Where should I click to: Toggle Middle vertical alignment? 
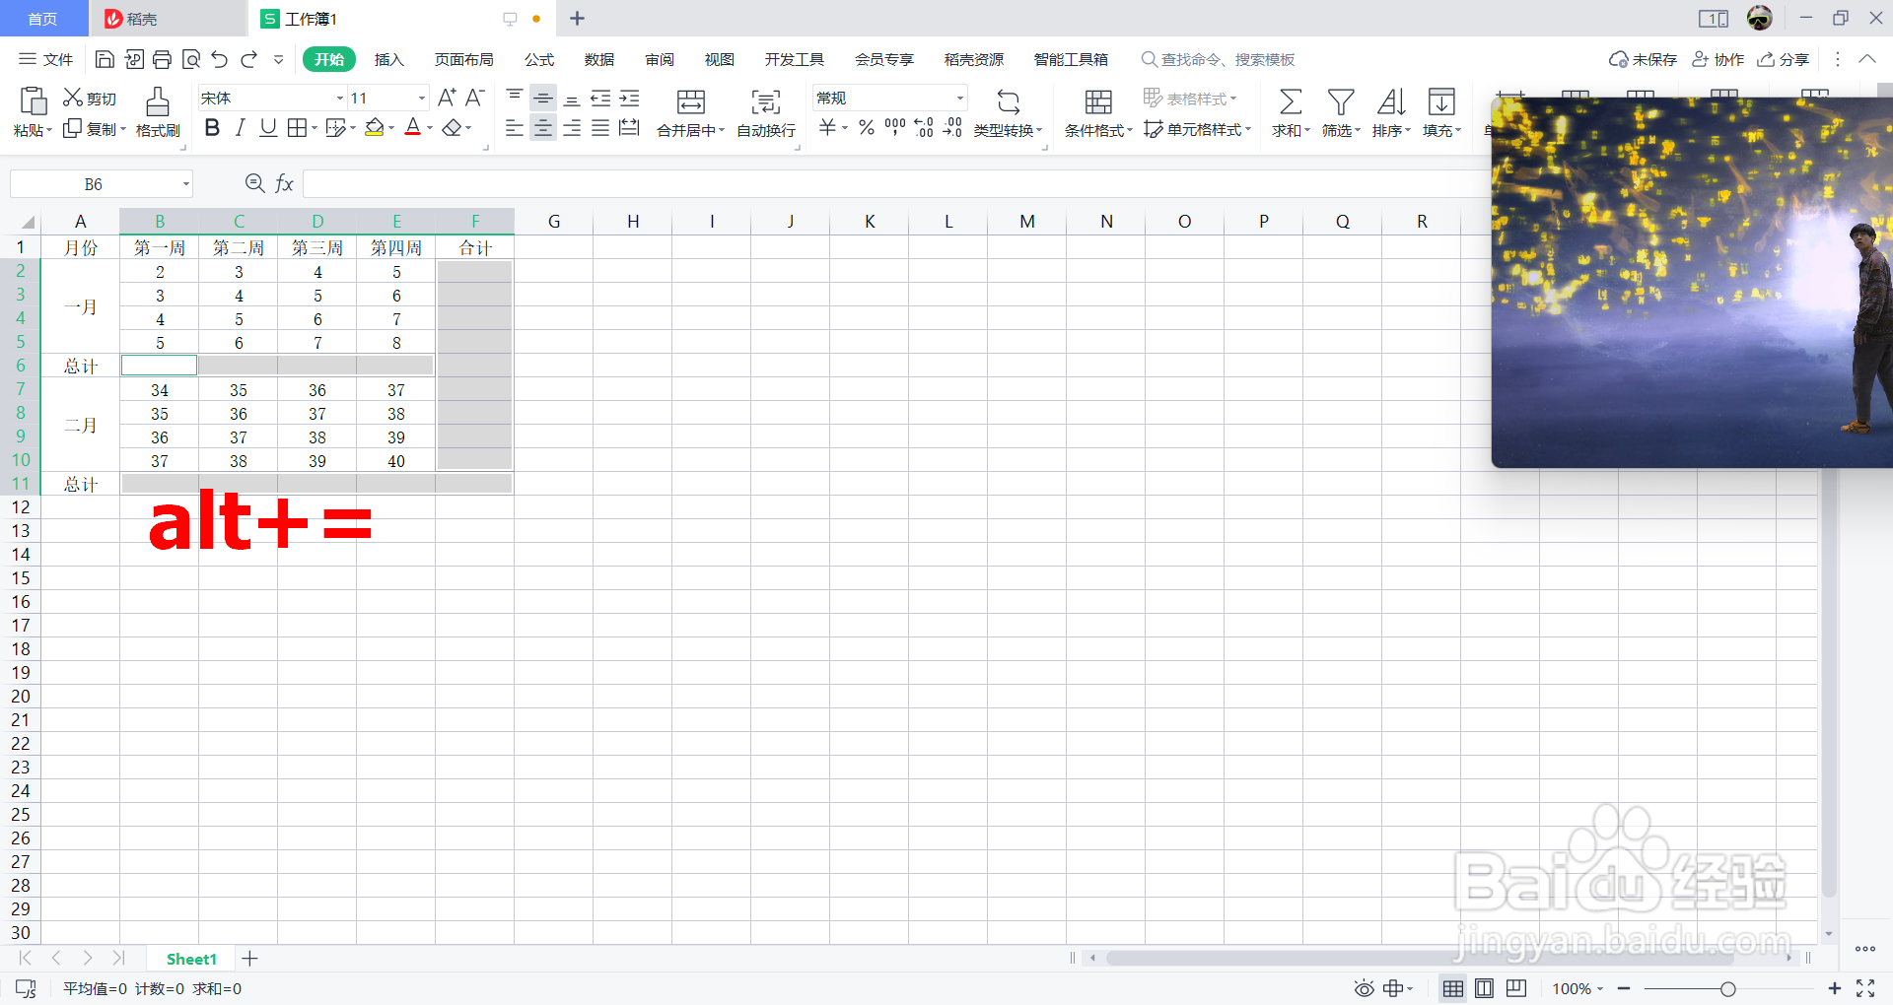pyautogui.click(x=543, y=98)
